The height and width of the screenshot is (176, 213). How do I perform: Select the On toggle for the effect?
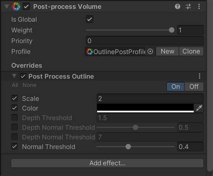[176, 87]
